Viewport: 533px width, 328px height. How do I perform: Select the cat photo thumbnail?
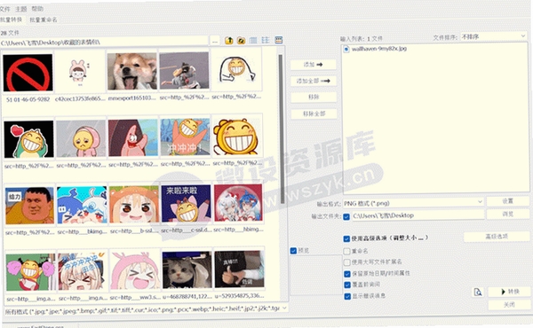[x=187, y=270]
